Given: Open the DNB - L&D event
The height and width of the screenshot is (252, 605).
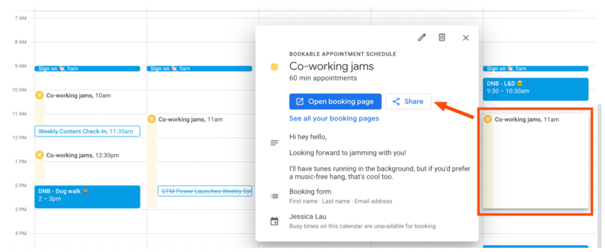Looking at the screenshot, I should [535, 89].
